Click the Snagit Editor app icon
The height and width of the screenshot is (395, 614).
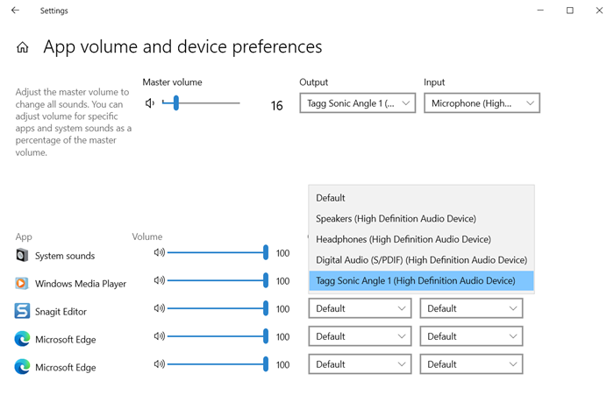tap(22, 311)
